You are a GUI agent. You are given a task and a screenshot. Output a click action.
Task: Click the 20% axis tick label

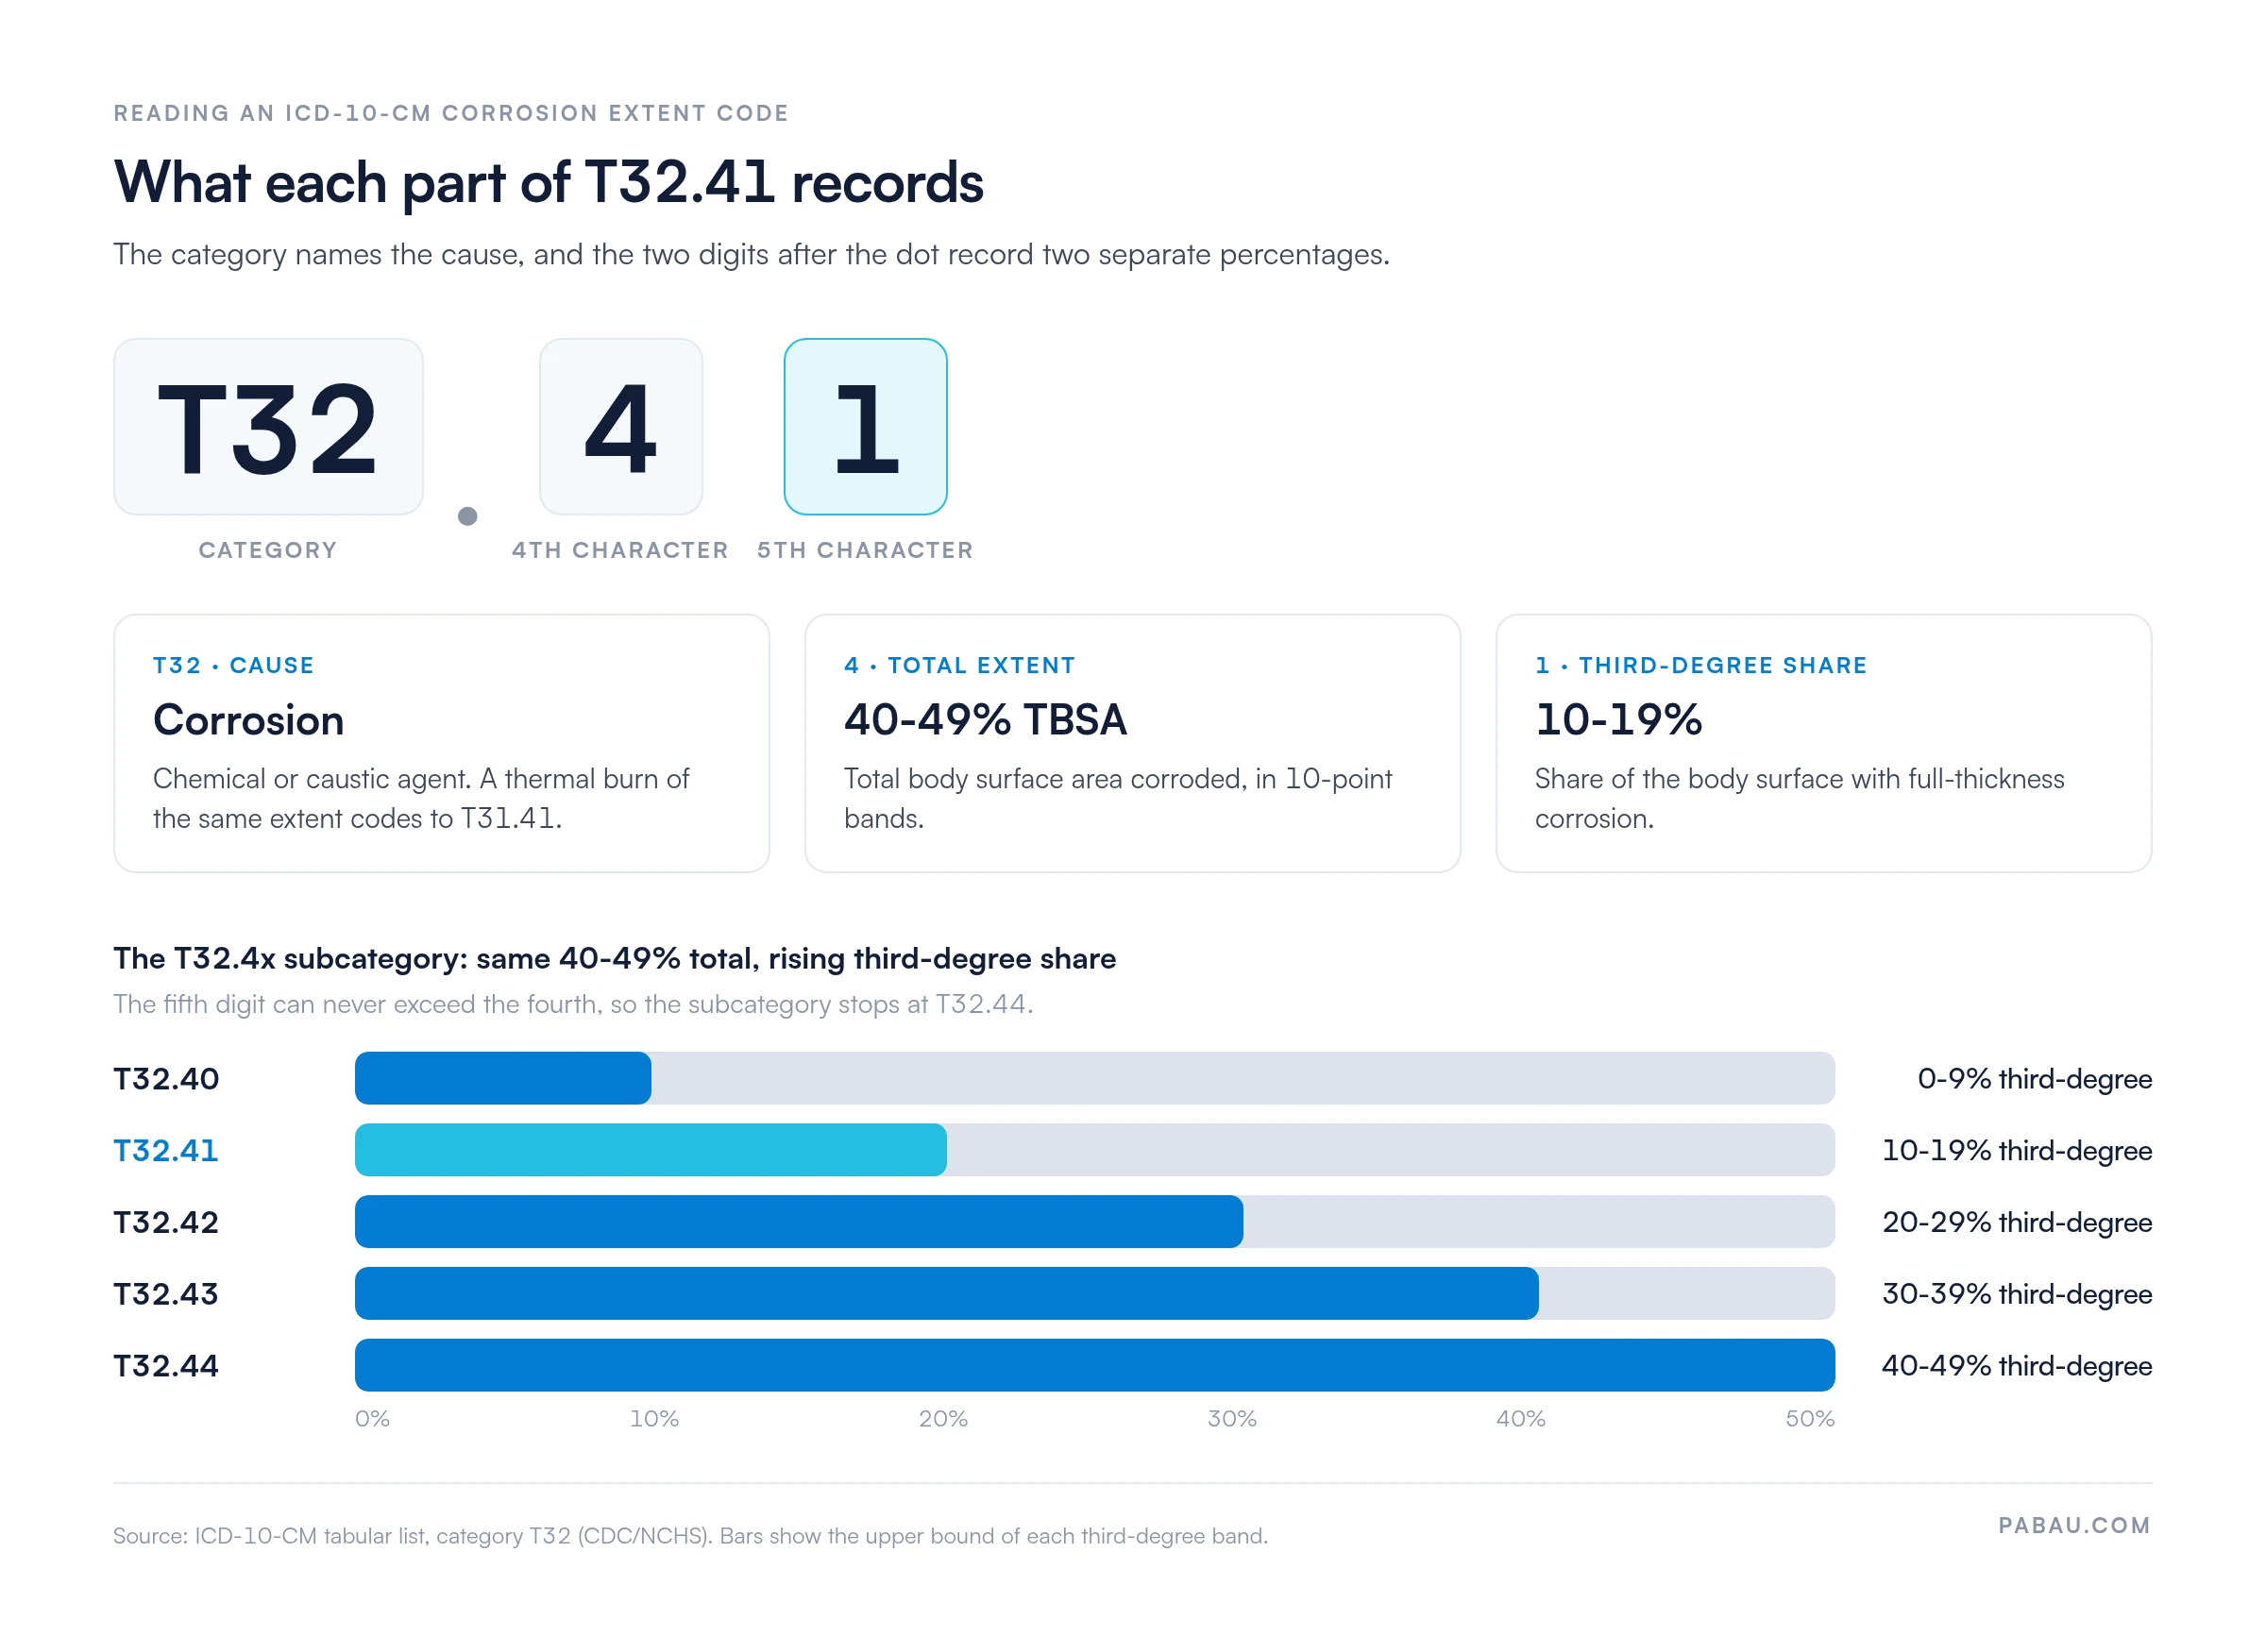943,1418
